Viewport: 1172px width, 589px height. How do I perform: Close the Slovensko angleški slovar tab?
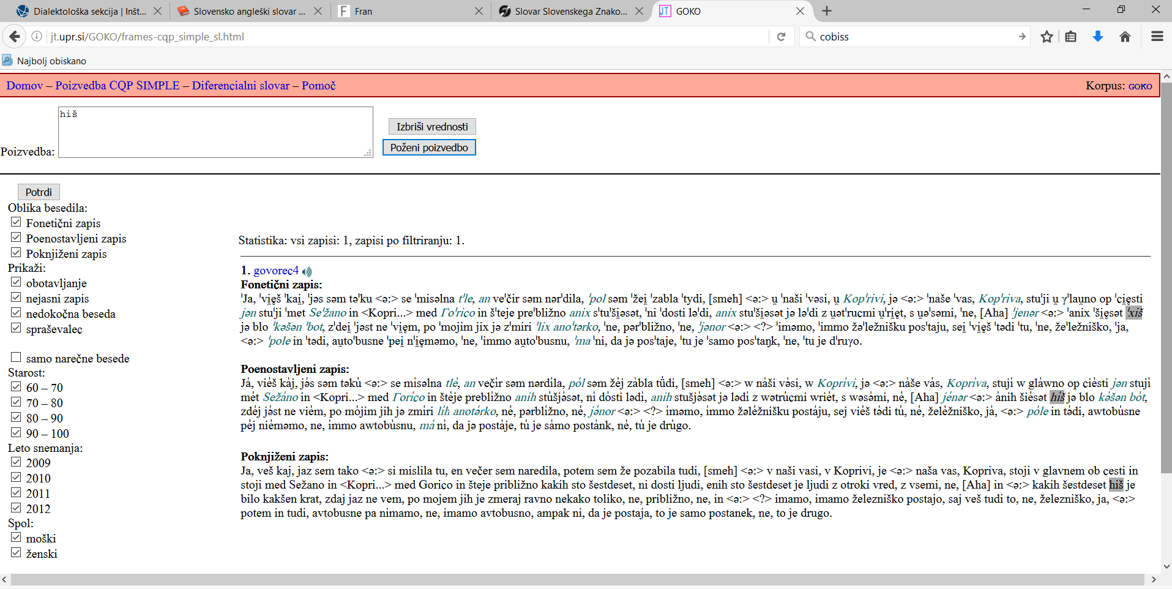318,11
